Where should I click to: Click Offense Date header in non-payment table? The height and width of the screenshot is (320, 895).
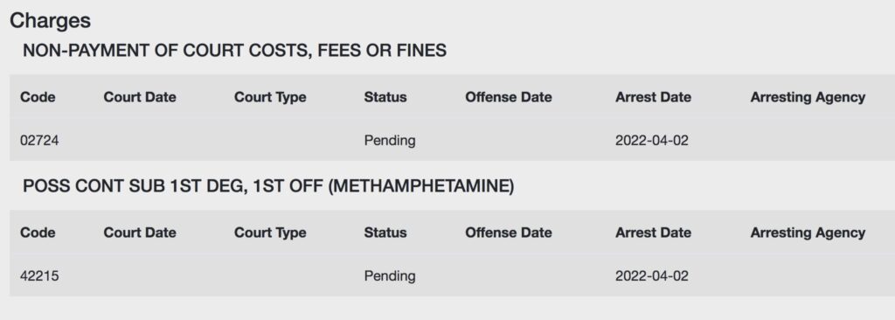click(509, 97)
